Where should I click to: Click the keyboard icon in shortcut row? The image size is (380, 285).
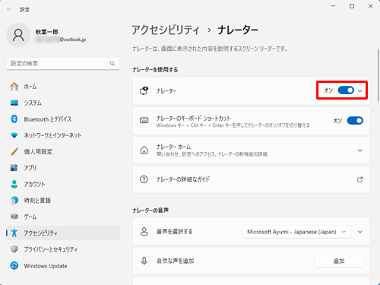point(144,120)
